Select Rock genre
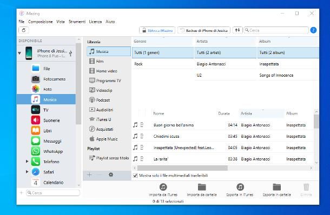 click(163, 64)
